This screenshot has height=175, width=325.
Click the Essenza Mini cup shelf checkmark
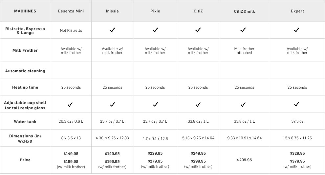(x=70, y=104)
